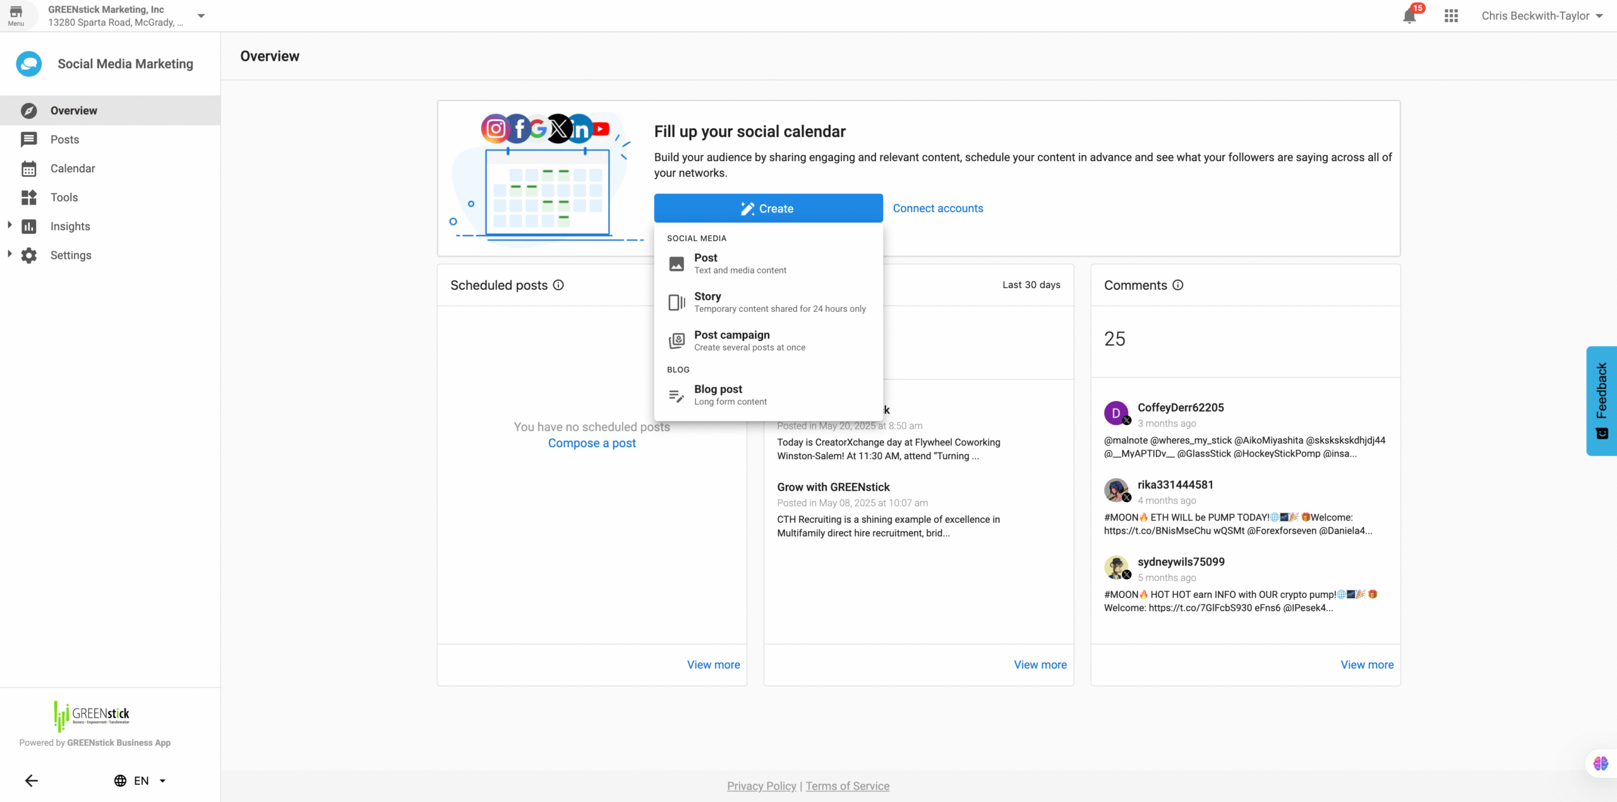Open the notifications bell icon
The image size is (1617, 802).
[1409, 16]
